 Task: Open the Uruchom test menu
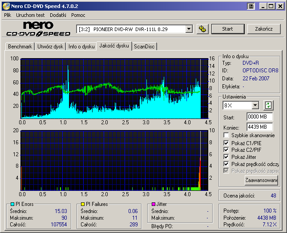tap(30, 15)
